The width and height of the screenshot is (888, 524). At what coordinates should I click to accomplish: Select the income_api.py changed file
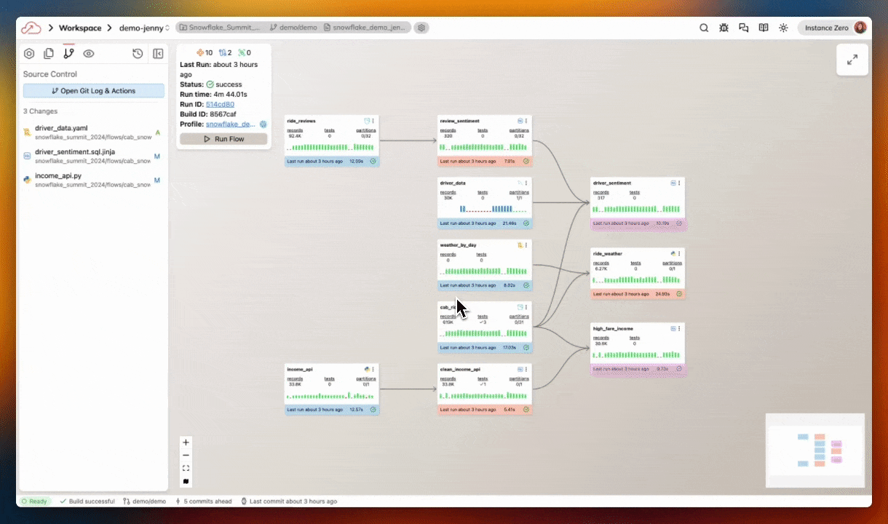click(93, 180)
